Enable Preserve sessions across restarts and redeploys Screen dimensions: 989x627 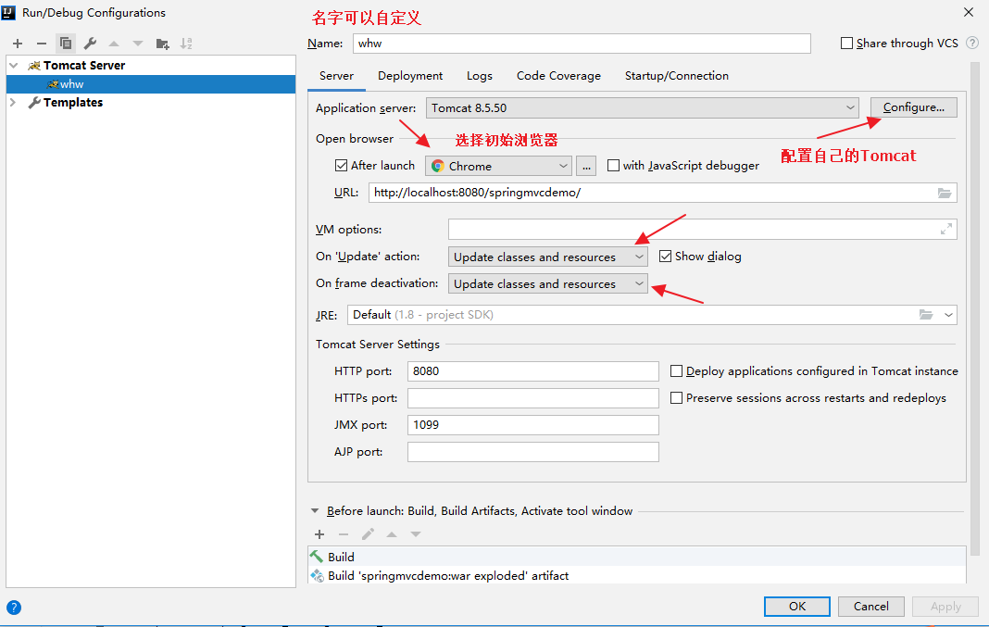pyautogui.click(x=676, y=398)
